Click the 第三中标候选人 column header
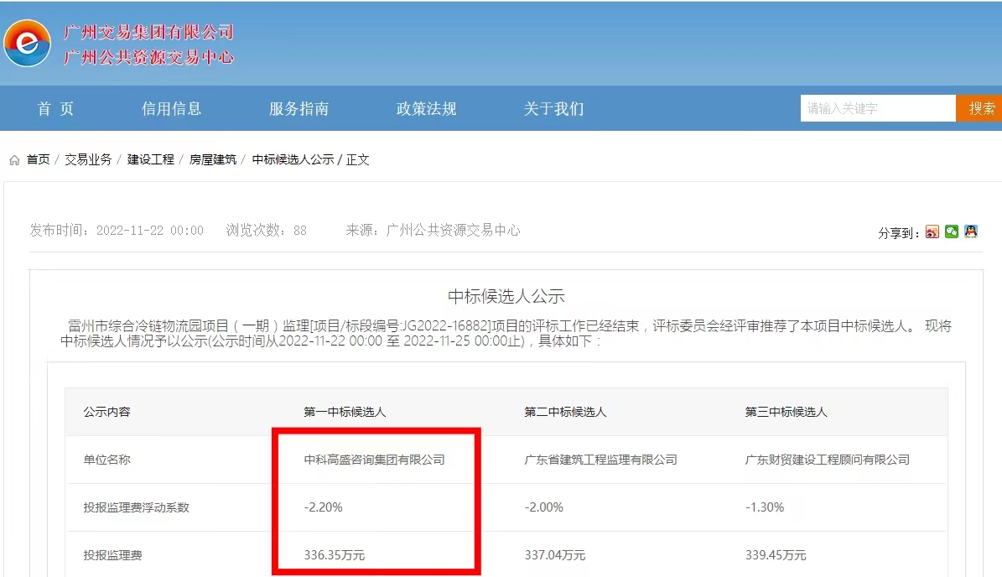1002x577 pixels. 786,412
